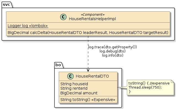Click the folded corner of the note
176x109 pixels.
tap(172, 81)
